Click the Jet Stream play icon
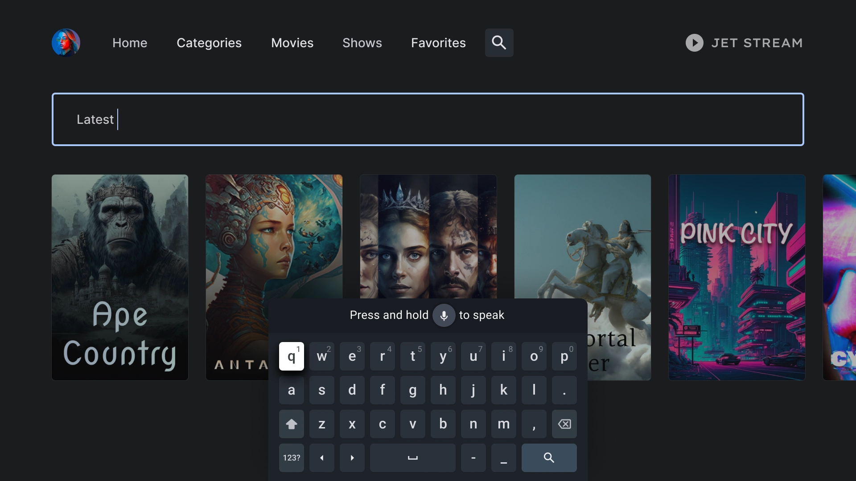Viewport: 856px width, 481px height. (694, 42)
